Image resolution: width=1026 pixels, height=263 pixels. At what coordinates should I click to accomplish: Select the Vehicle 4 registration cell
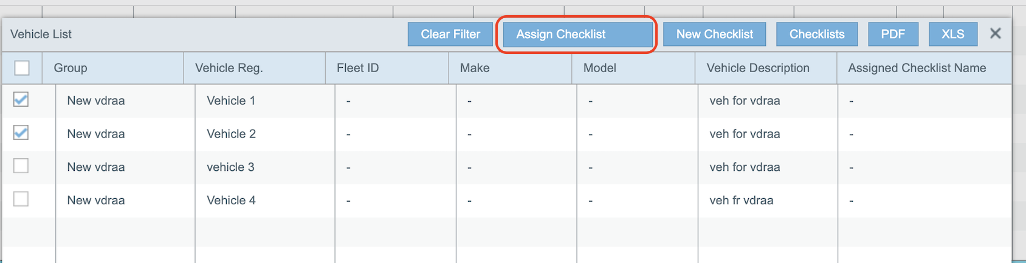(231, 201)
